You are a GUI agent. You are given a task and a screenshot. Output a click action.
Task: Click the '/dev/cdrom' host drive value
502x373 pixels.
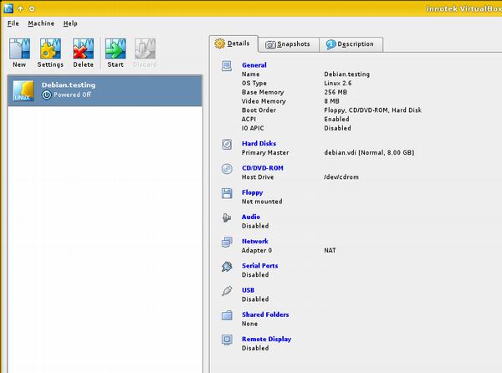click(341, 177)
